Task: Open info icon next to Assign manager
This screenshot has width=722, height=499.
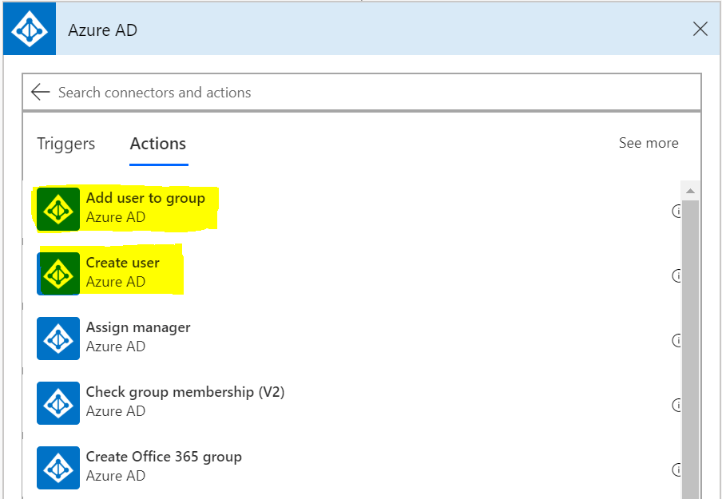Action: coord(676,341)
